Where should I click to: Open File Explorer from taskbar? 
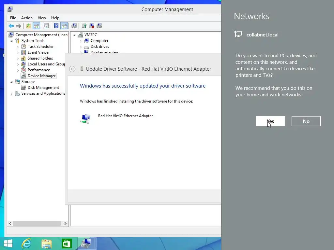47,243
